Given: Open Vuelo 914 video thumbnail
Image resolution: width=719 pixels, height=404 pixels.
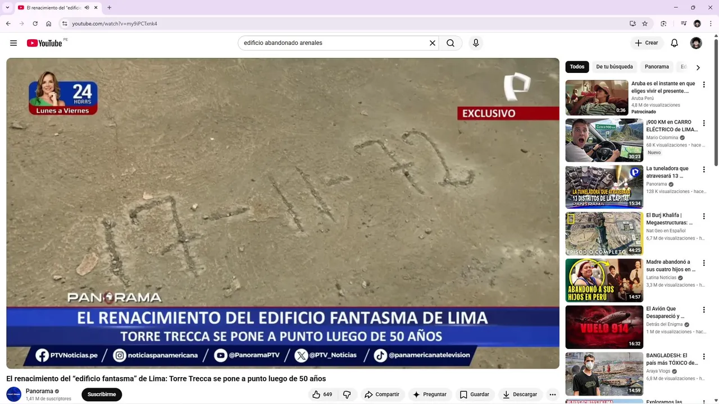Looking at the screenshot, I should pos(604,327).
